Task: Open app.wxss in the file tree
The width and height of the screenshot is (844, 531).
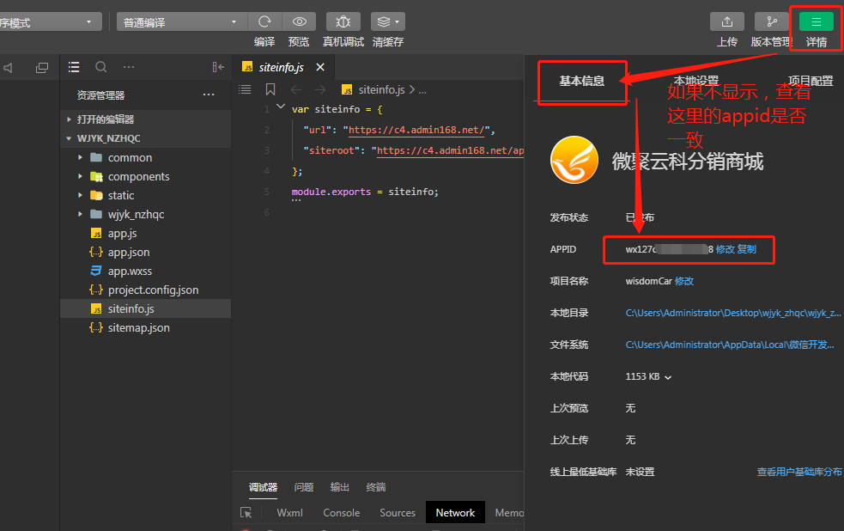Action: click(145, 271)
